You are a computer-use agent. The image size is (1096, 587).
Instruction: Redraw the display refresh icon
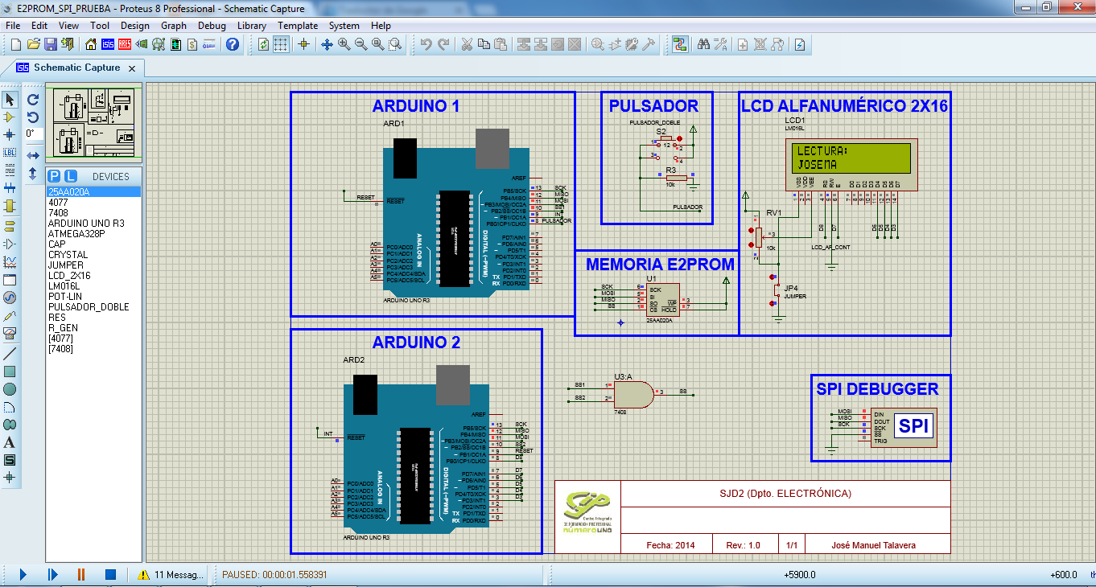point(263,44)
